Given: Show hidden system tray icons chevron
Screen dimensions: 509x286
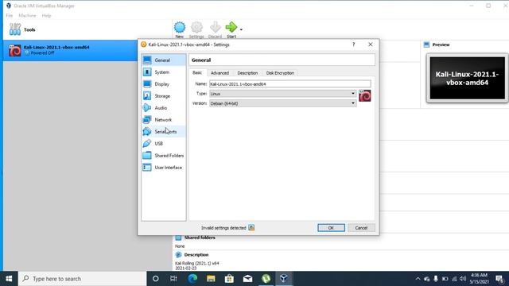Looking at the screenshot, I should (x=418, y=279).
